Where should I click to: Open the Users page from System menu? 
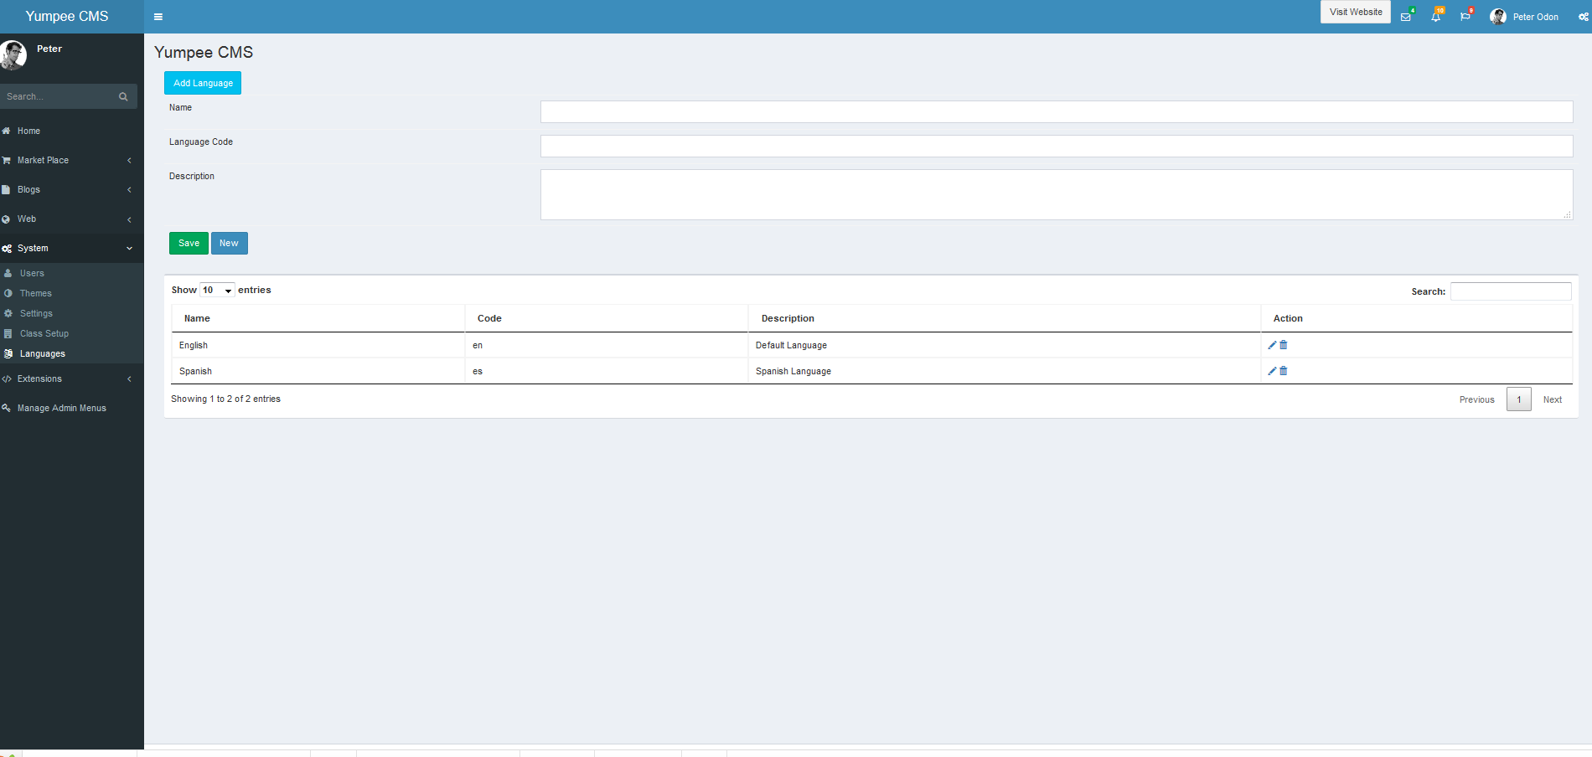pos(31,272)
